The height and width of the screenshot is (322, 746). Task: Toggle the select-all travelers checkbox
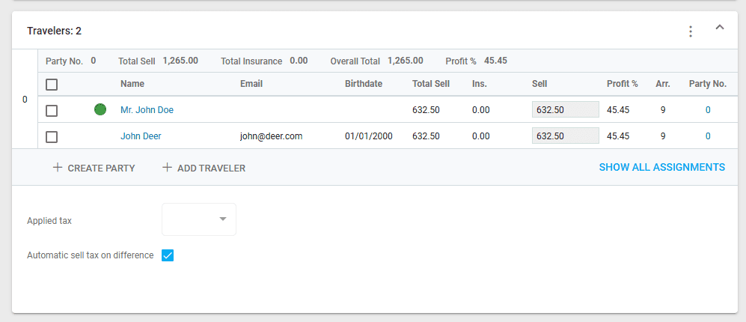point(52,85)
